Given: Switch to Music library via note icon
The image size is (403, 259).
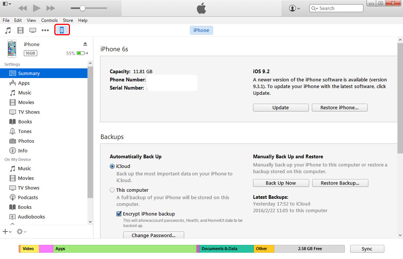Looking at the screenshot, I should tap(8, 30).
